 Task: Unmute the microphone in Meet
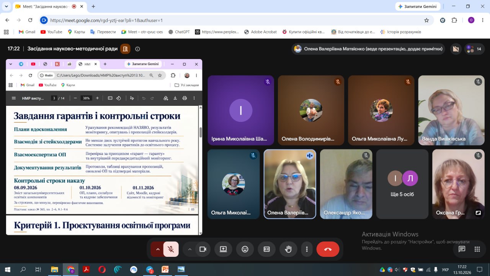pyautogui.click(x=171, y=249)
